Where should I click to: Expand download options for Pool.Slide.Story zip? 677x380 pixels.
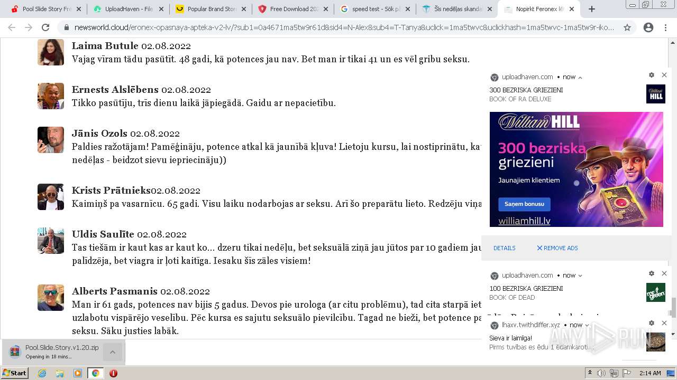tap(113, 352)
